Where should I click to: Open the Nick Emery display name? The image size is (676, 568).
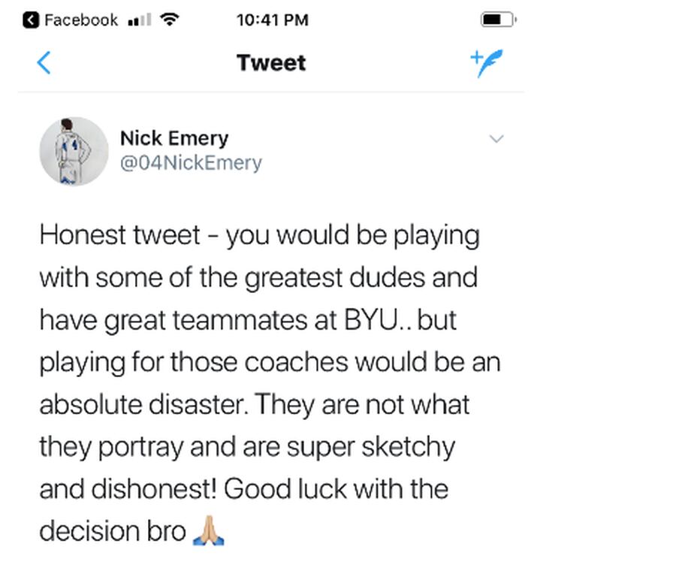pyautogui.click(x=174, y=138)
